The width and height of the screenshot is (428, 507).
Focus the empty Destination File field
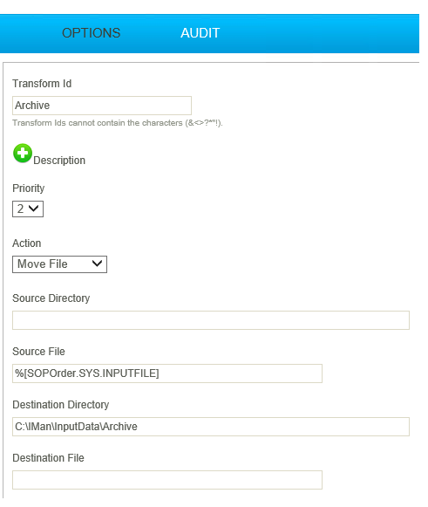tap(167, 480)
